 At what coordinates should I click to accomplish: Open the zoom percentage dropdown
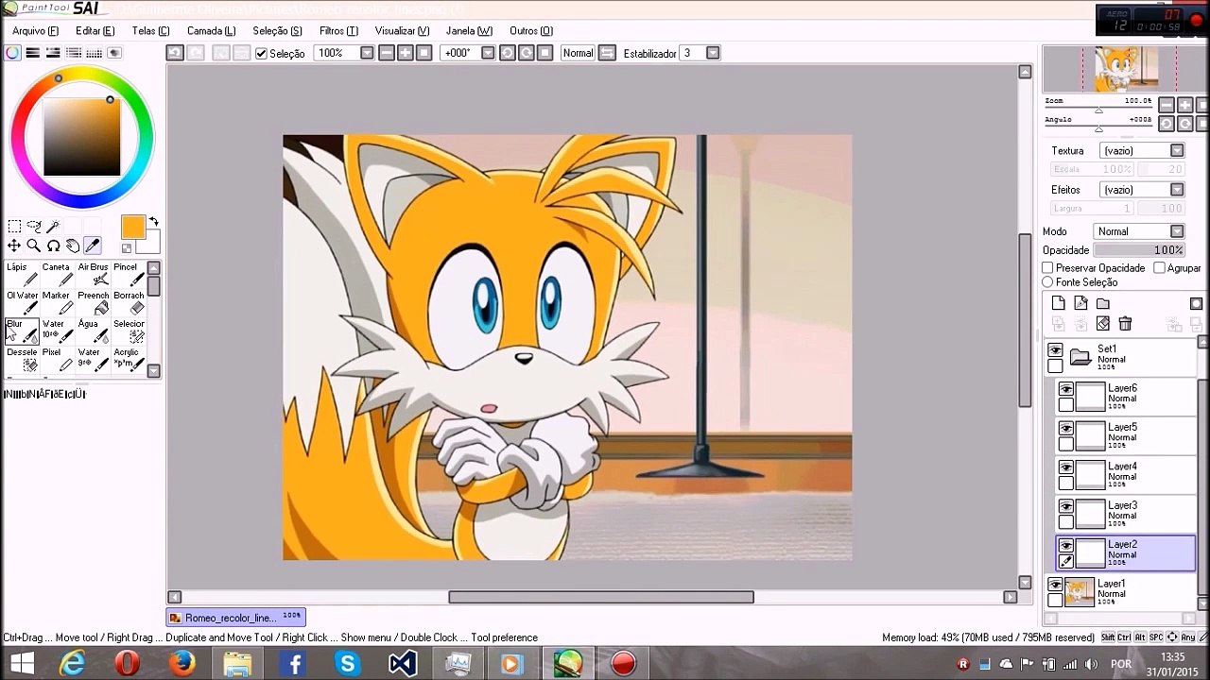tap(368, 53)
